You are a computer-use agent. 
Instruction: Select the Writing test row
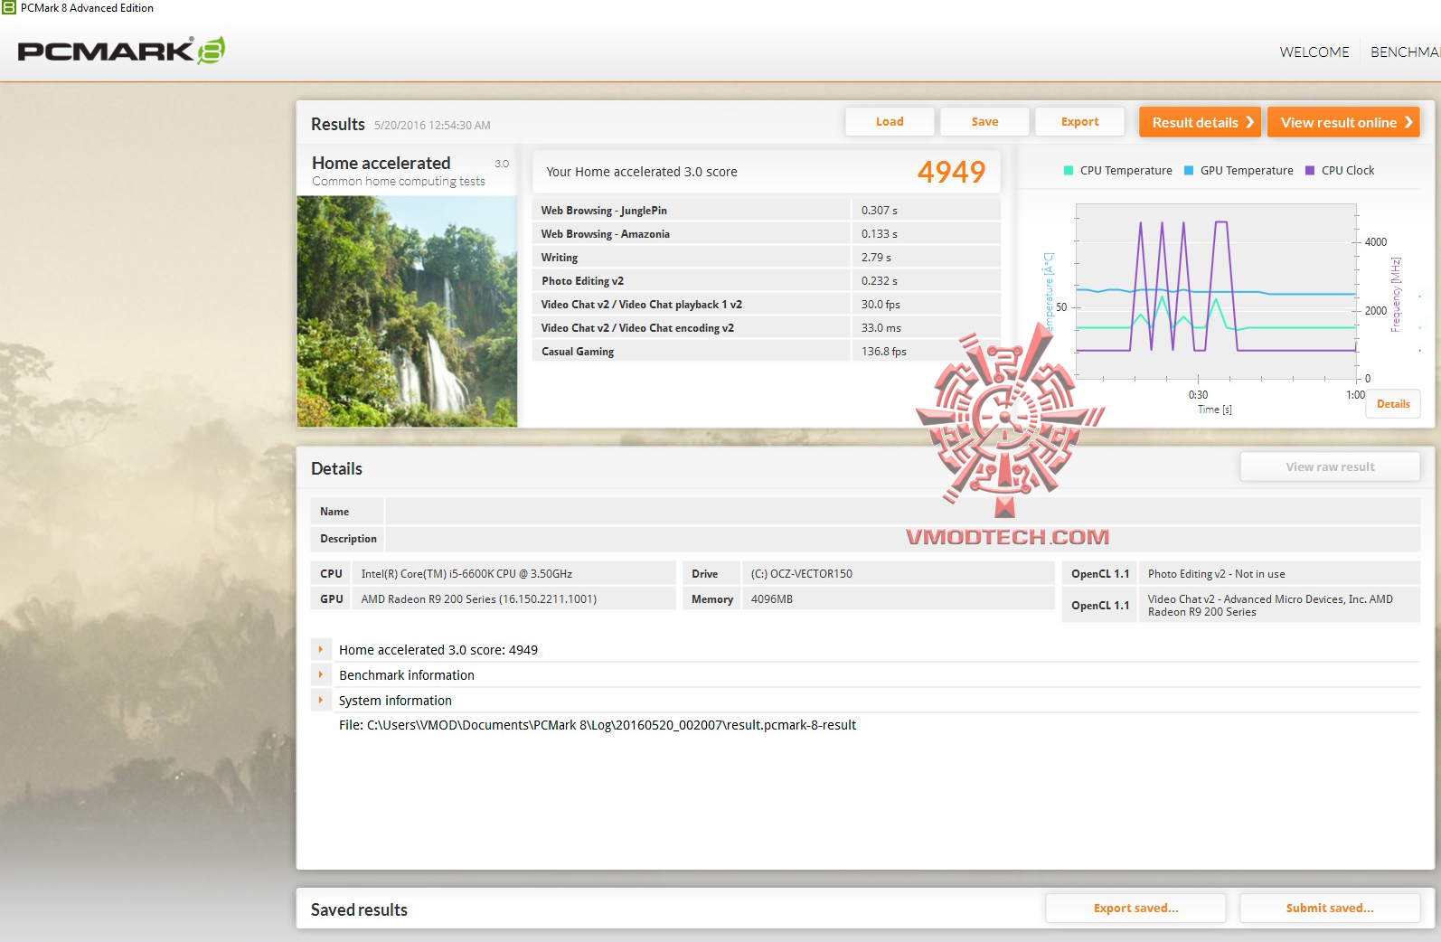[767, 258]
